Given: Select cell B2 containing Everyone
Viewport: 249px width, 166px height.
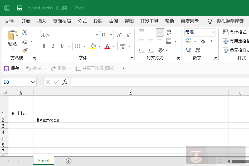Looking at the screenshot, I should click(131, 119).
